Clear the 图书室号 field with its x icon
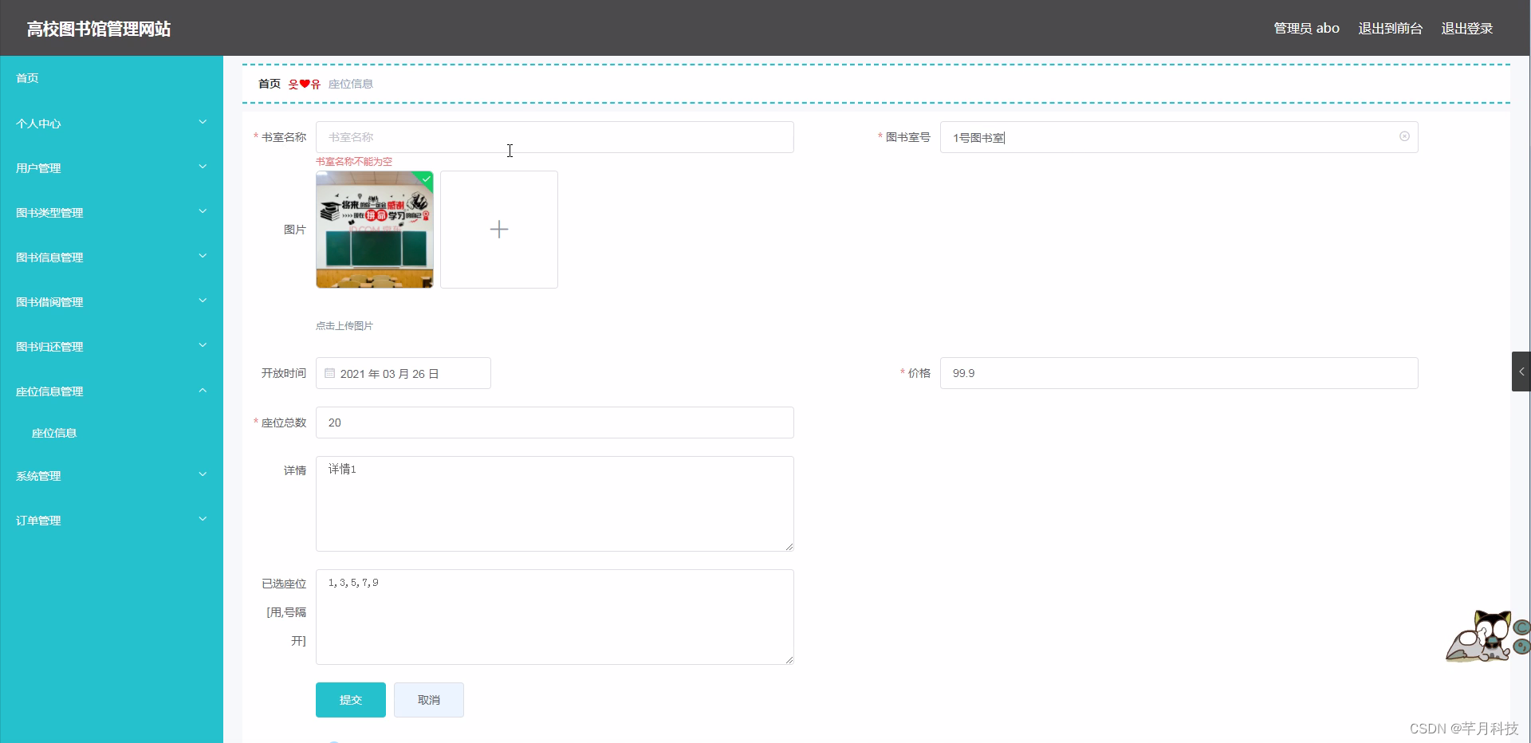 pyautogui.click(x=1404, y=136)
